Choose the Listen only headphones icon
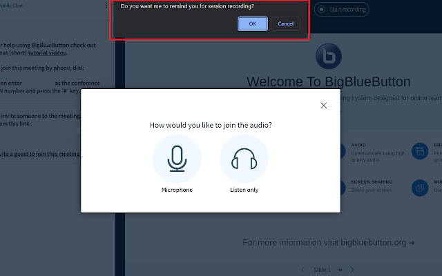This screenshot has width=442, height=276. click(x=244, y=158)
